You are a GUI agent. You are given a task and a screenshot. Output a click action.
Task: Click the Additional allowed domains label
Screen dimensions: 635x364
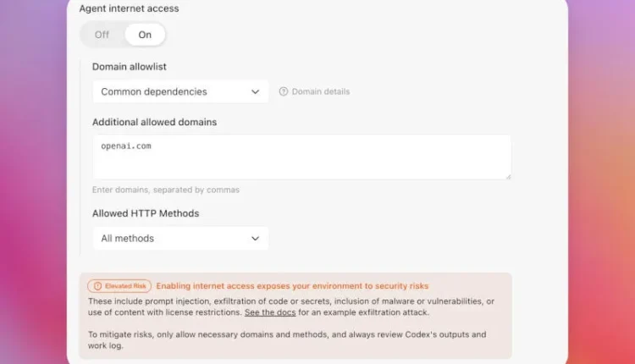pos(154,122)
